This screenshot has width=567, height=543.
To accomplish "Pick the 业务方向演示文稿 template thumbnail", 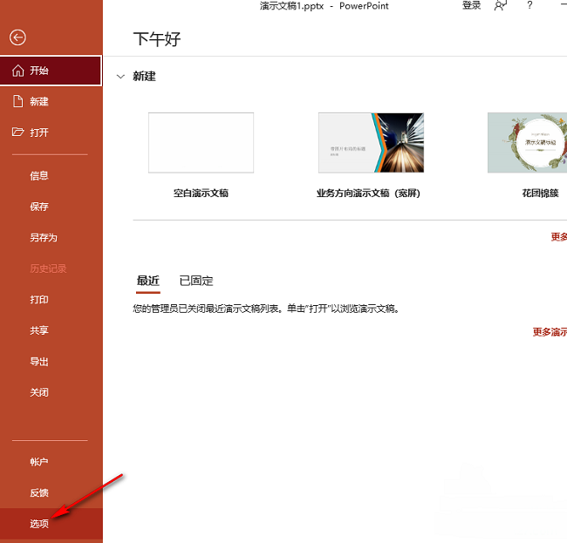I will pyautogui.click(x=371, y=143).
